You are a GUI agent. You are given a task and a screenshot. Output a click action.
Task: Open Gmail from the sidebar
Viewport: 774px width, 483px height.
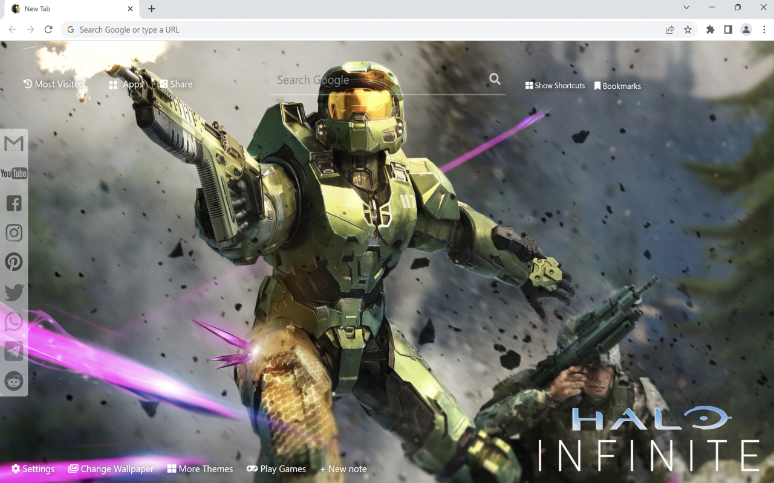[14, 144]
